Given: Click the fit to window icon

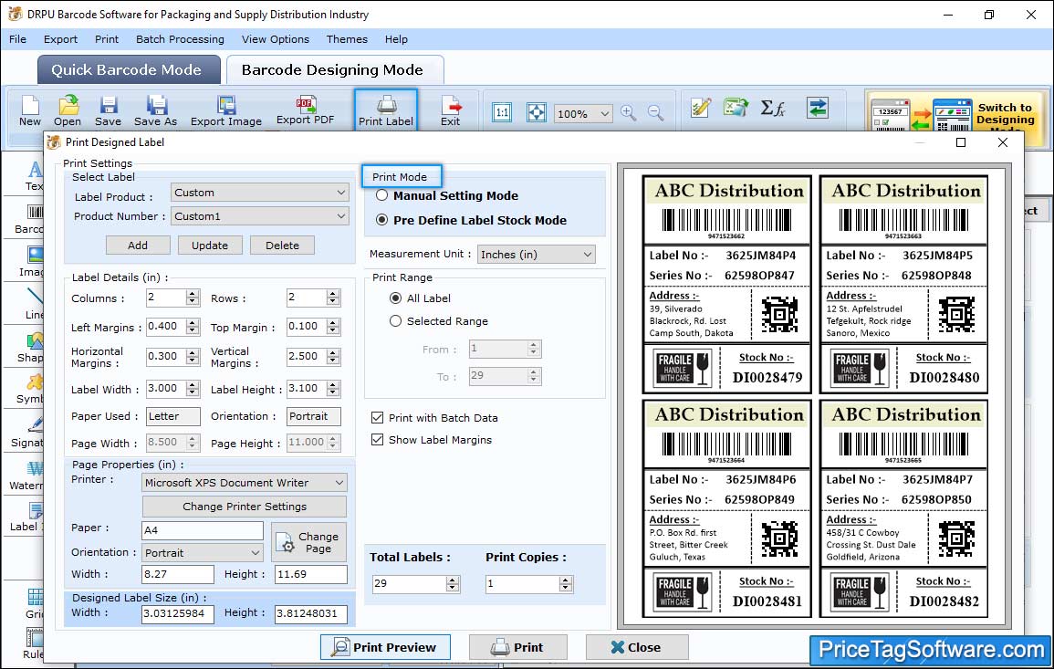Looking at the screenshot, I should tap(537, 112).
